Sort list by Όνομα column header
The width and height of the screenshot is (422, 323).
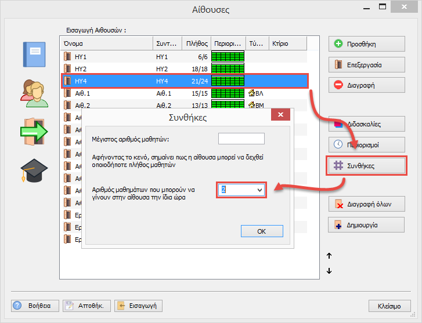tap(106, 44)
